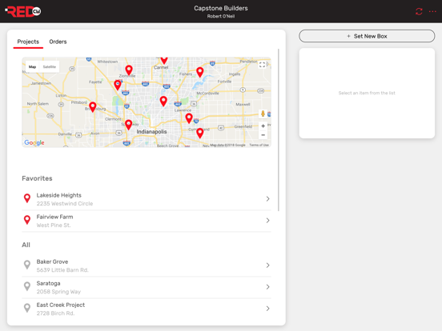This screenshot has width=442, height=331.
Task: Click the East Creek Project pin icon
Action: point(27,308)
